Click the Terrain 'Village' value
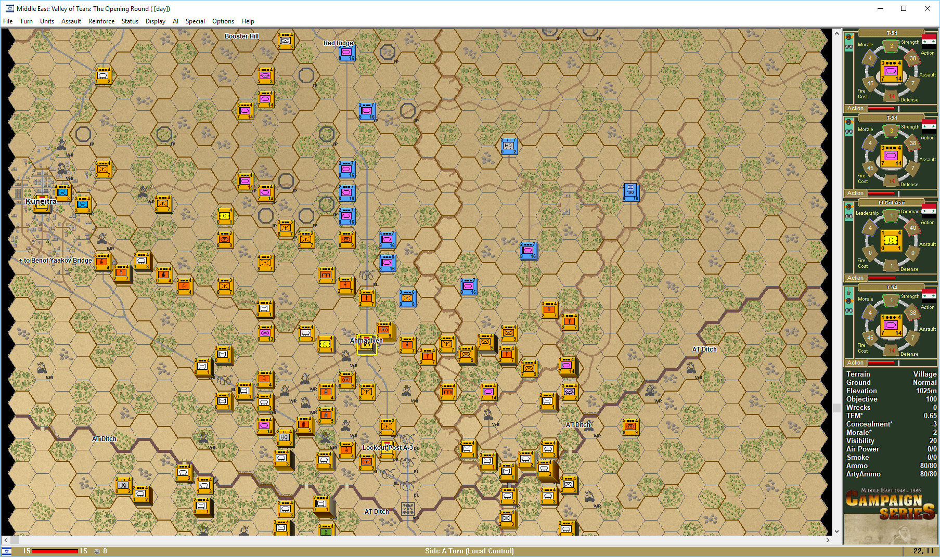The image size is (940, 557). point(924,374)
